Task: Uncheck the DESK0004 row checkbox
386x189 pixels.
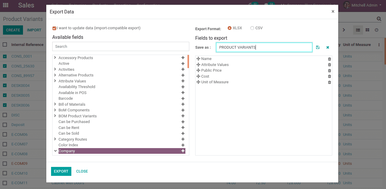Action: click(x=5, y=85)
